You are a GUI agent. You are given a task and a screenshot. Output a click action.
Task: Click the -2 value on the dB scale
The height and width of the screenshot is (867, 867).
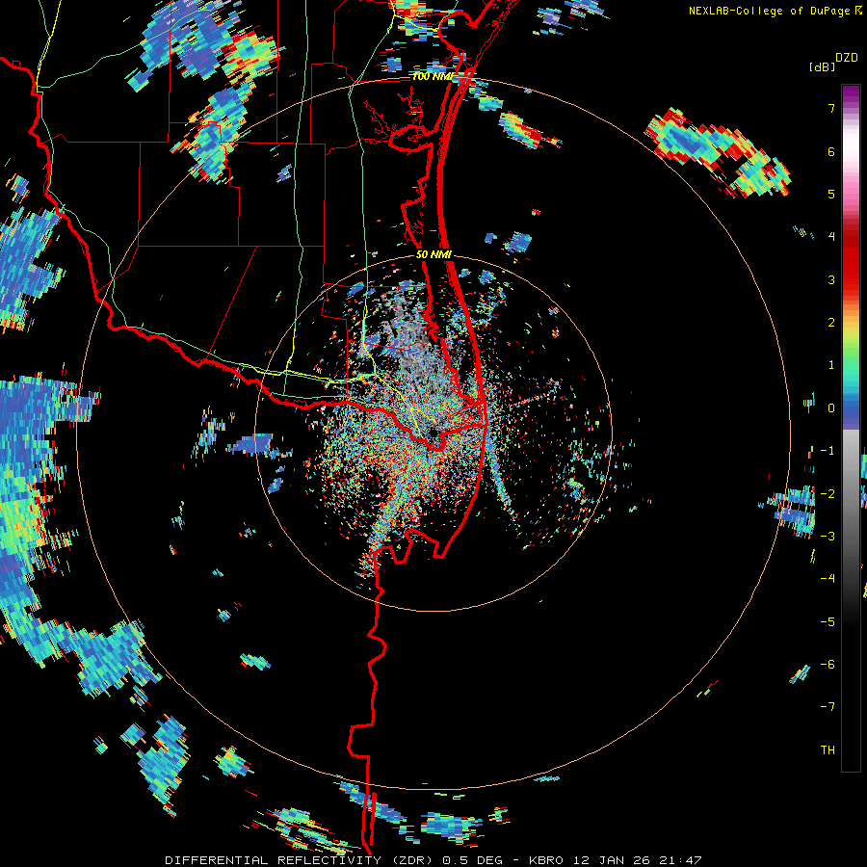(x=828, y=493)
